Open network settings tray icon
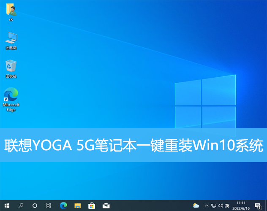 214,206
